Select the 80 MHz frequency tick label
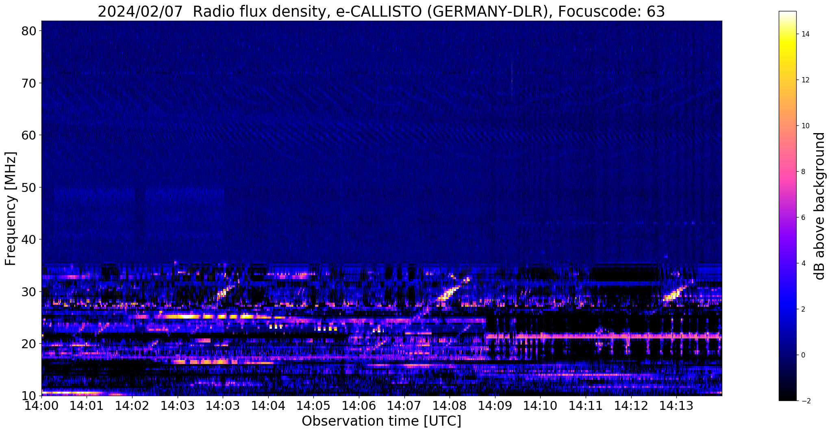The image size is (832, 433). [x=28, y=31]
